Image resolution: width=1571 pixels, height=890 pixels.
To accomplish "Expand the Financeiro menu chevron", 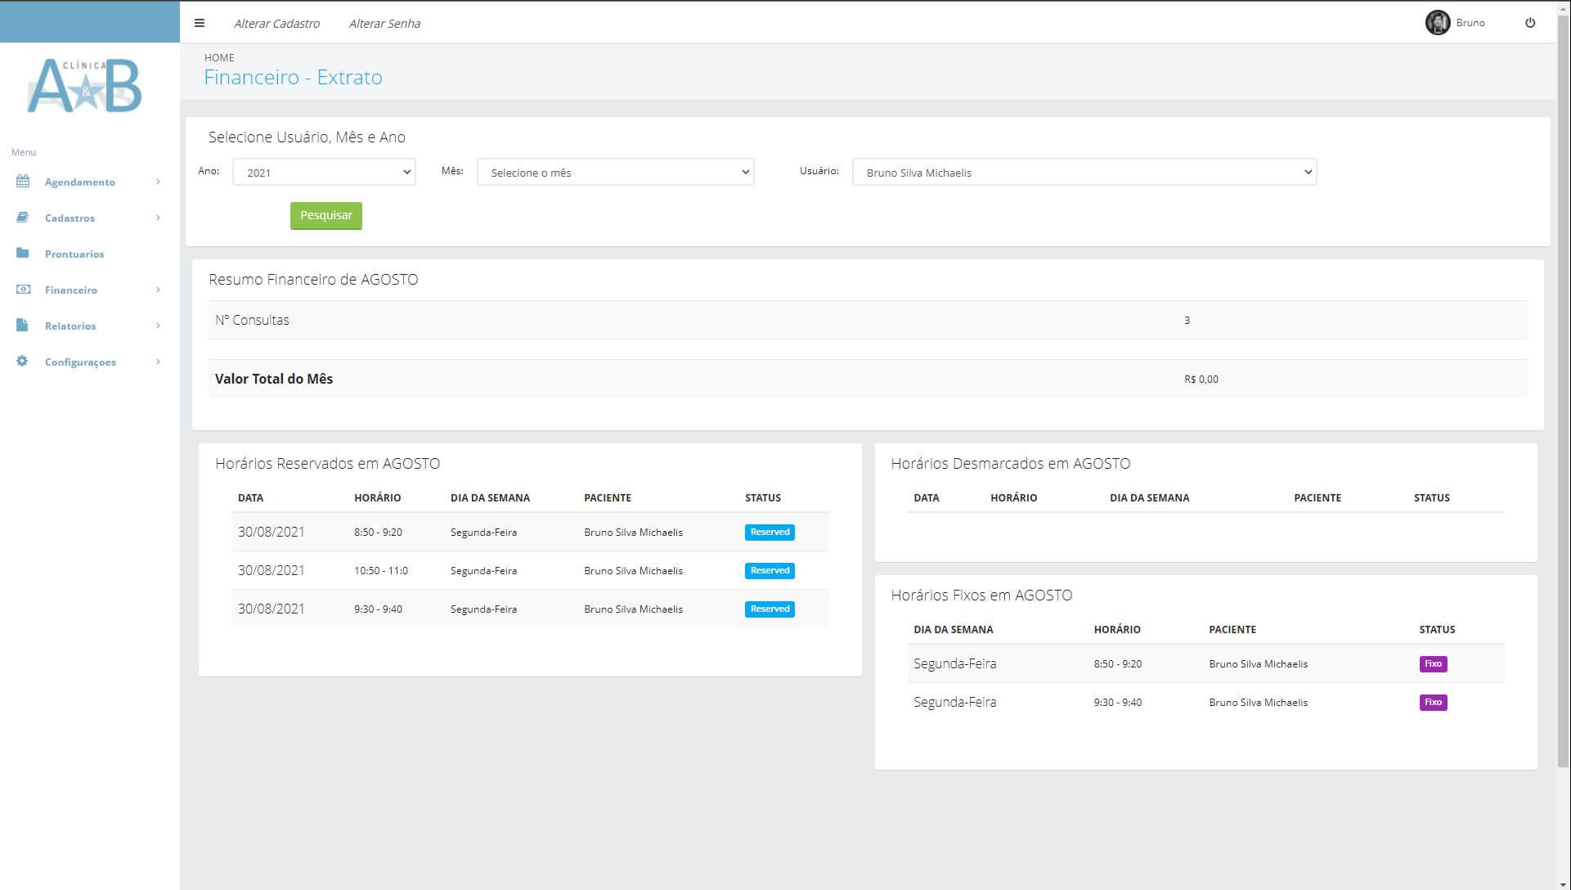I will 158,290.
